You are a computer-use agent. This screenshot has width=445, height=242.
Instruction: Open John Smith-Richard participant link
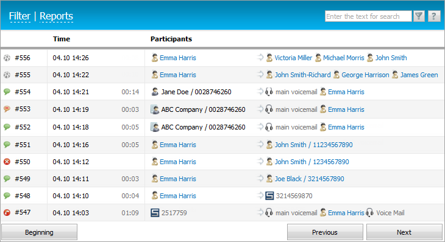tap(302, 75)
